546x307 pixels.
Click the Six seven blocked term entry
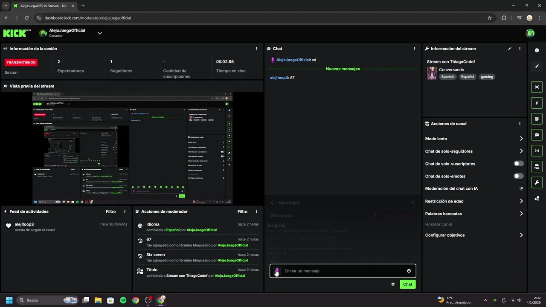(198, 258)
